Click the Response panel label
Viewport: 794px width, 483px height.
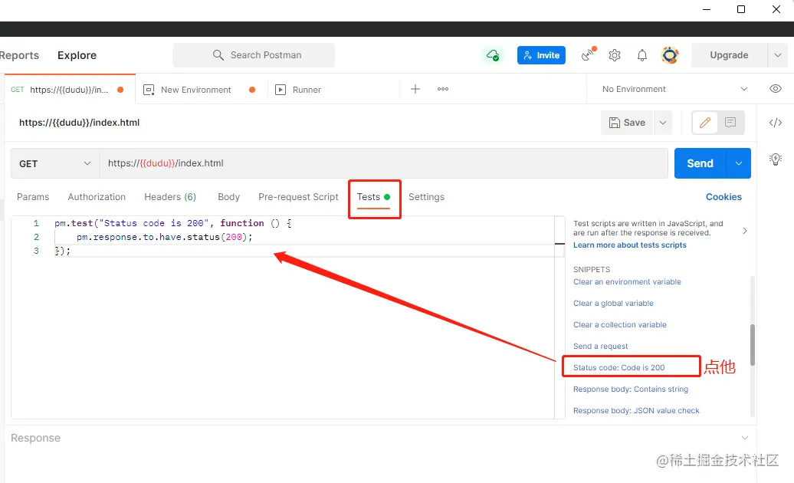pyautogui.click(x=35, y=438)
